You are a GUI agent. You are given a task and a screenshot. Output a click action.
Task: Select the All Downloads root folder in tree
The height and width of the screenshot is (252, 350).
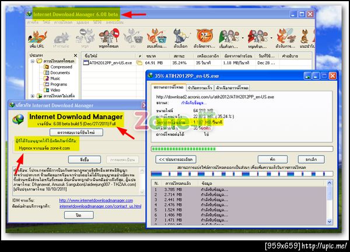[59, 61]
